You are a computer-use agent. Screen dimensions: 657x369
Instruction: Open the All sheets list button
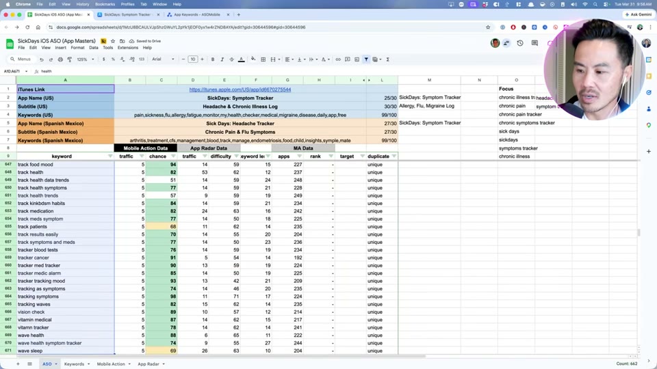29,364
